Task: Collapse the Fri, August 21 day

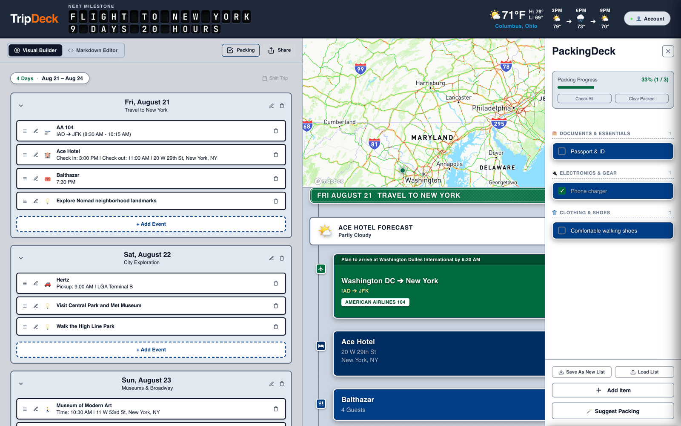Action: [21, 106]
